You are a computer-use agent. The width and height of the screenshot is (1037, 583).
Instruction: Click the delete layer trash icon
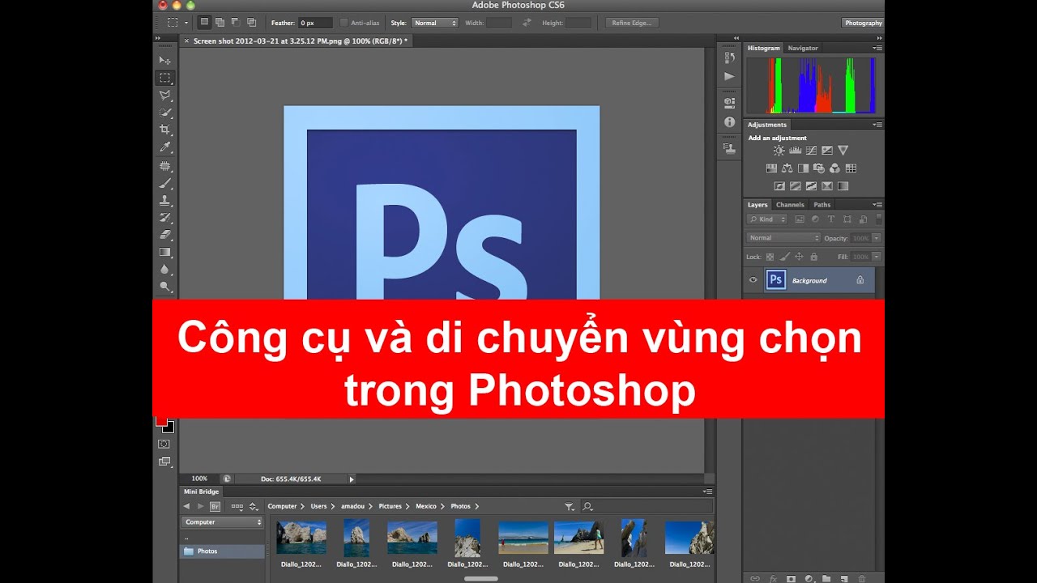(862, 578)
